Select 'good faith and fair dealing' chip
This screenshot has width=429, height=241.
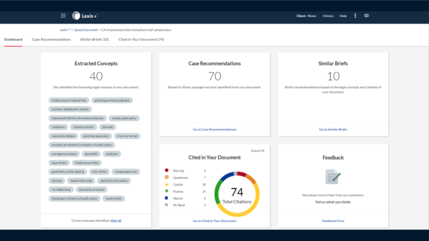tap(68, 172)
